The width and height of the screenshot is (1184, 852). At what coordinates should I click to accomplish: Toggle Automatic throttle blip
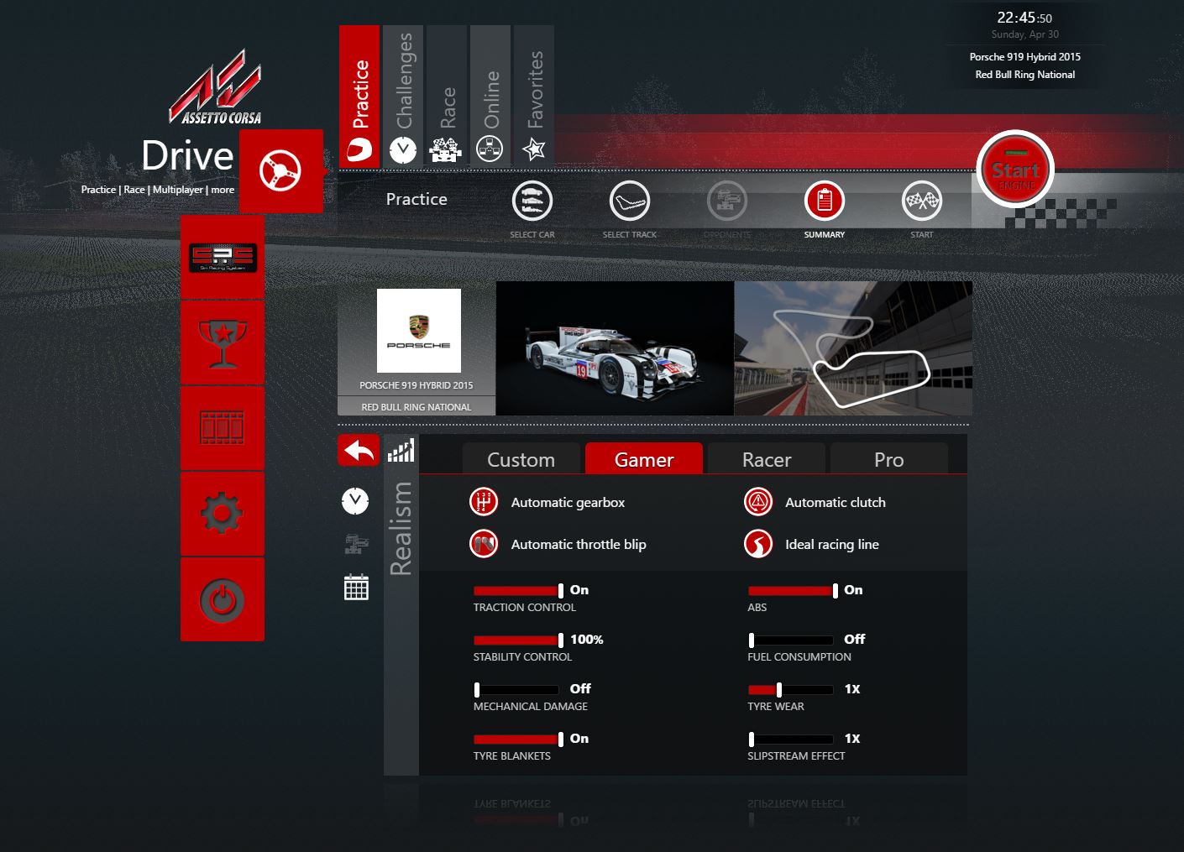(484, 544)
